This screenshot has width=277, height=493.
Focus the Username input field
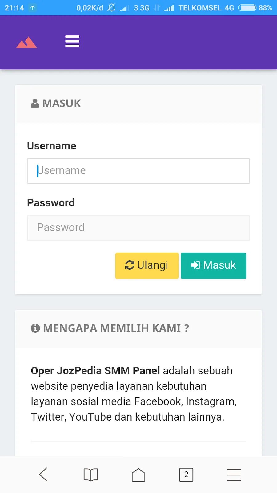[x=138, y=171]
